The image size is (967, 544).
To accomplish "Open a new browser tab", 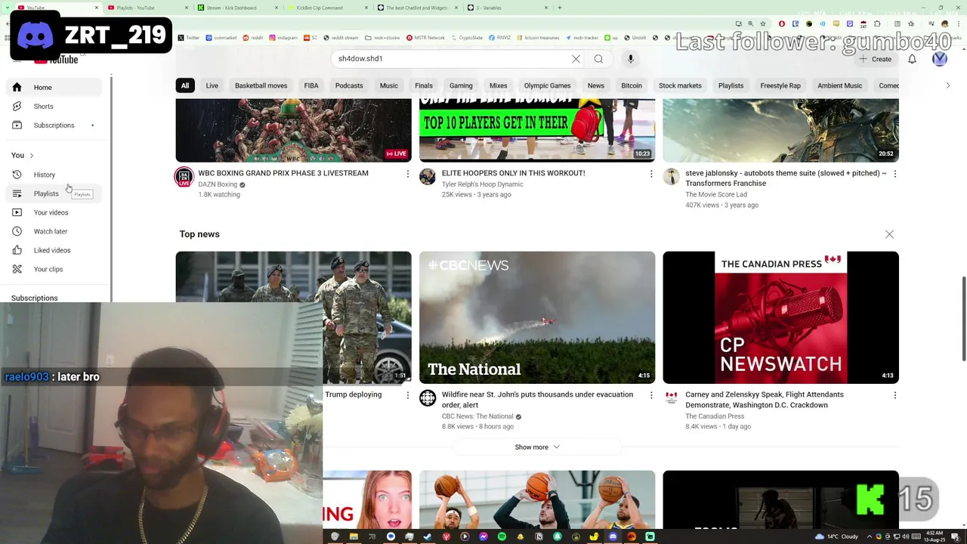I will 559,8.
